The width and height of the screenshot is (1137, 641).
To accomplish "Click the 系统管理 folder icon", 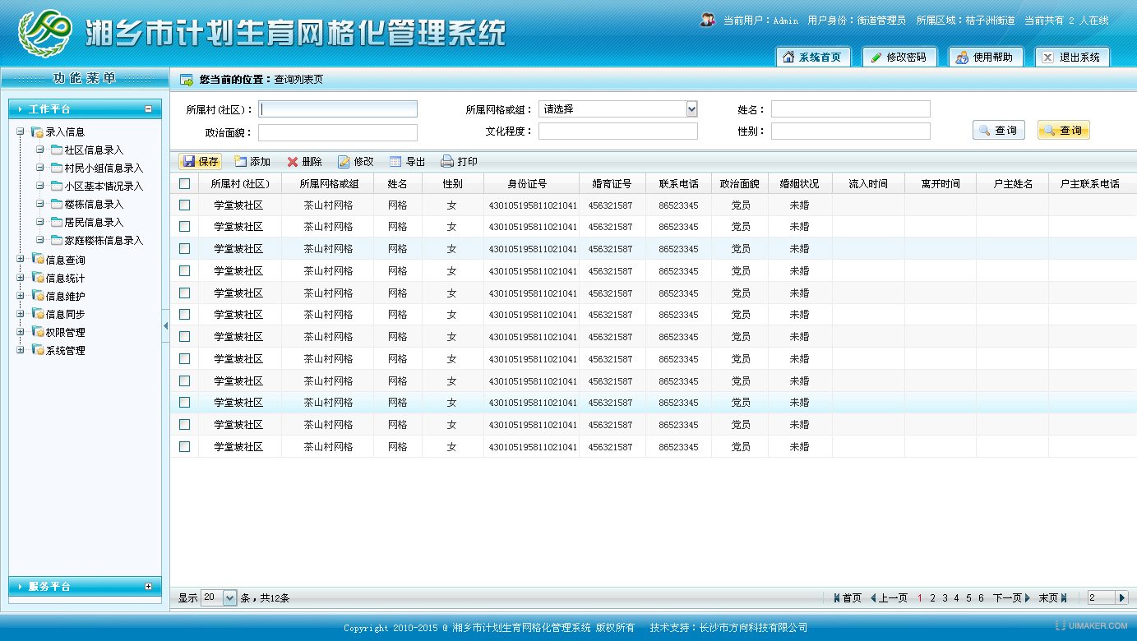I will click(x=37, y=350).
